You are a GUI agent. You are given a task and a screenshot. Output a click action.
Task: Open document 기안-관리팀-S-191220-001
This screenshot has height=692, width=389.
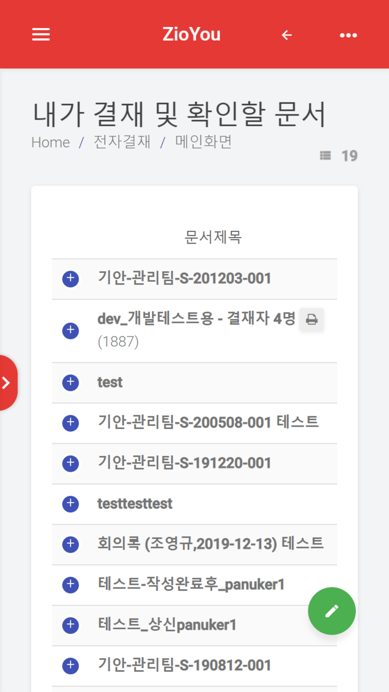point(184,463)
